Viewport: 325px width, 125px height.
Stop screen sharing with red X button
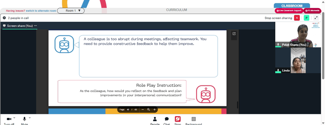click(x=297, y=18)
